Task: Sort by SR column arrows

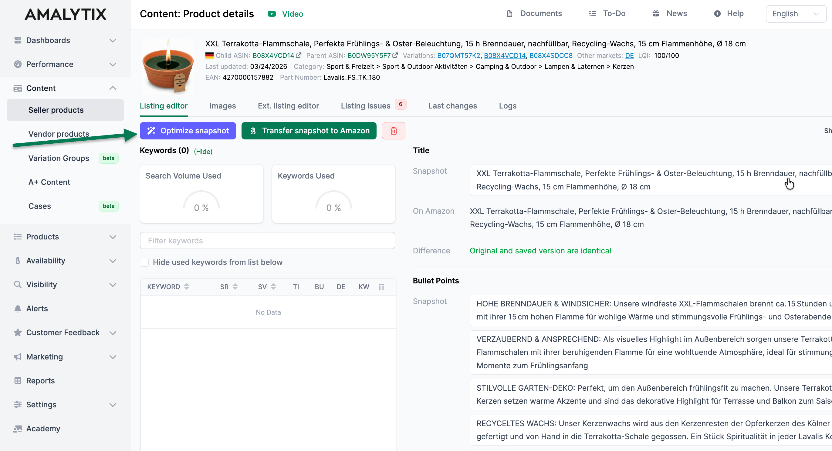Action: [x=235, y=286]
